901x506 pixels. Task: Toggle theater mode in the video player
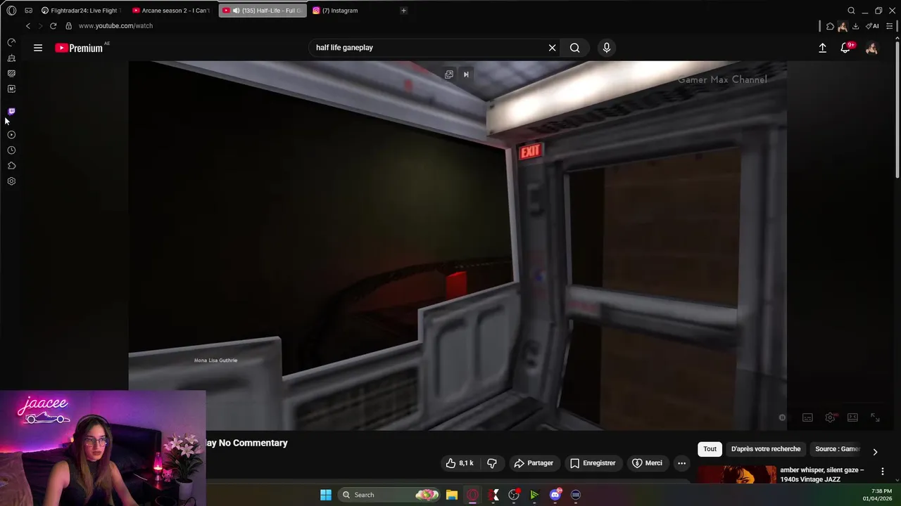(852, 417)
